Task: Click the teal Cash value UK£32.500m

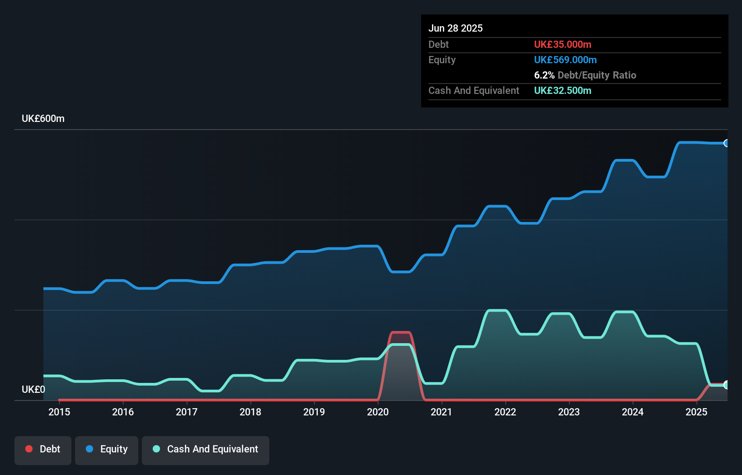Action: [x=563, y=90]
